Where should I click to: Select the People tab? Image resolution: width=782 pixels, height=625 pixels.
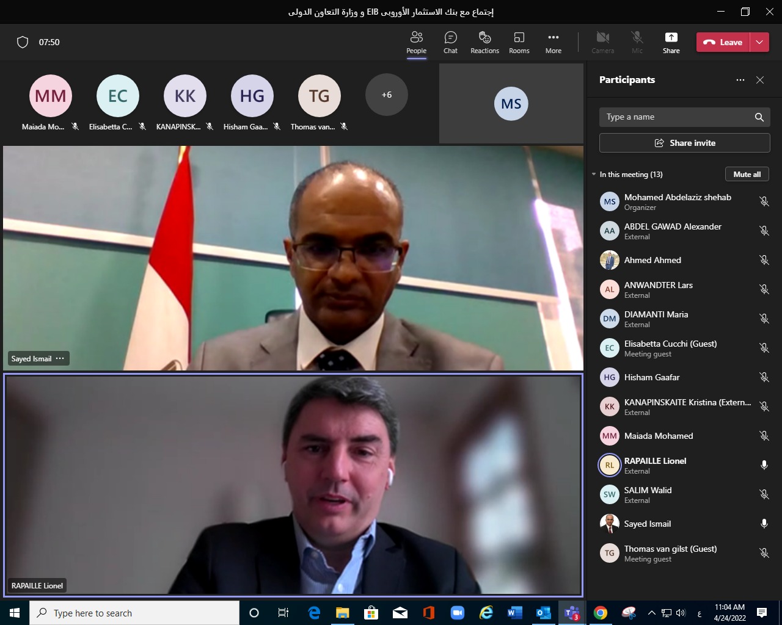(416, 42)
